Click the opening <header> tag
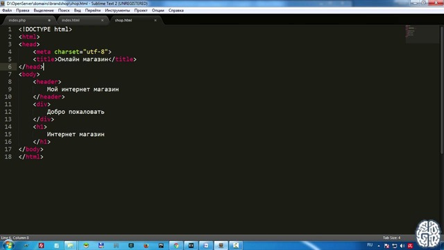 click(47, 82)
